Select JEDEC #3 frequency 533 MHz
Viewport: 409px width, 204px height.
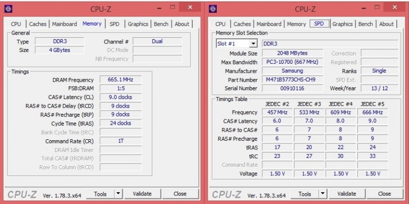[309, 112]
